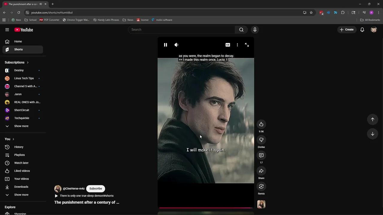Collapse the sidebar with the hamburger menu
Image resolution: width=383 pixels, height=215 pixels.
pyautogui.click(x=7, y=30)
